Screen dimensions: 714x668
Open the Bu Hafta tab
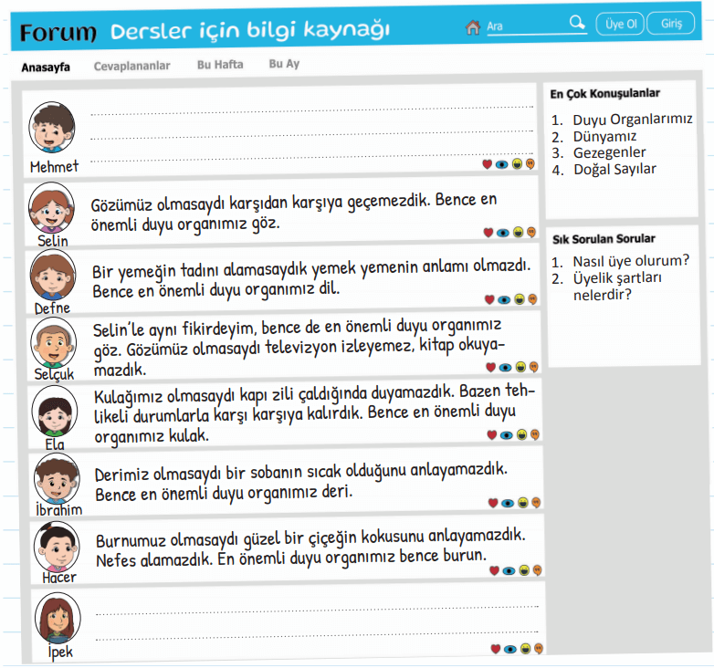(220, 65)
